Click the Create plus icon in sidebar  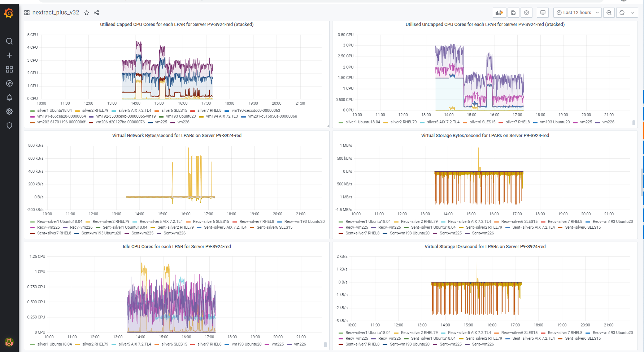click(x=9, y=55)
